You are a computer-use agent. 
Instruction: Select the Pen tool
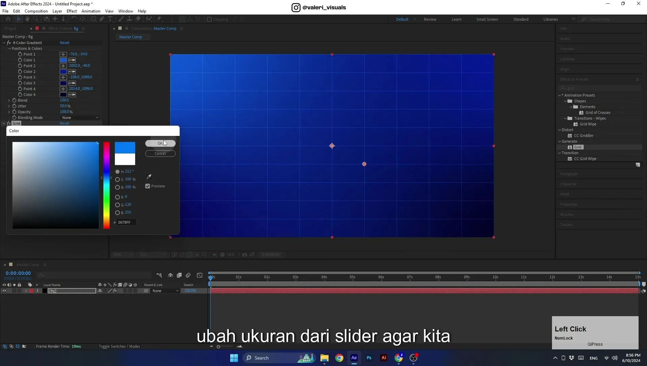point(102,19)
